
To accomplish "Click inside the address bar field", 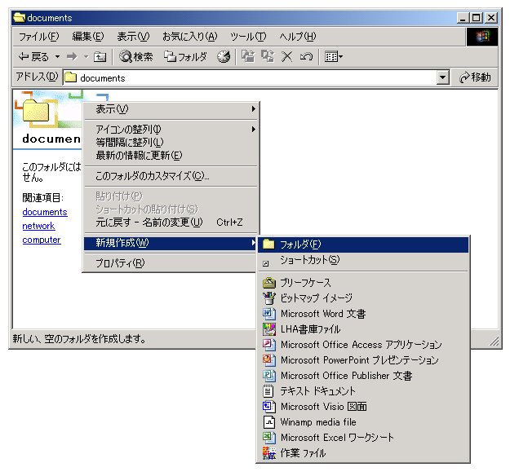I will (x=245, y=77).
